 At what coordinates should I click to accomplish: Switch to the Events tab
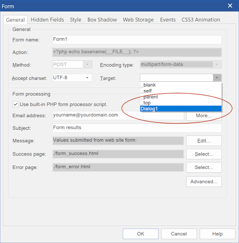click(168, 20)
